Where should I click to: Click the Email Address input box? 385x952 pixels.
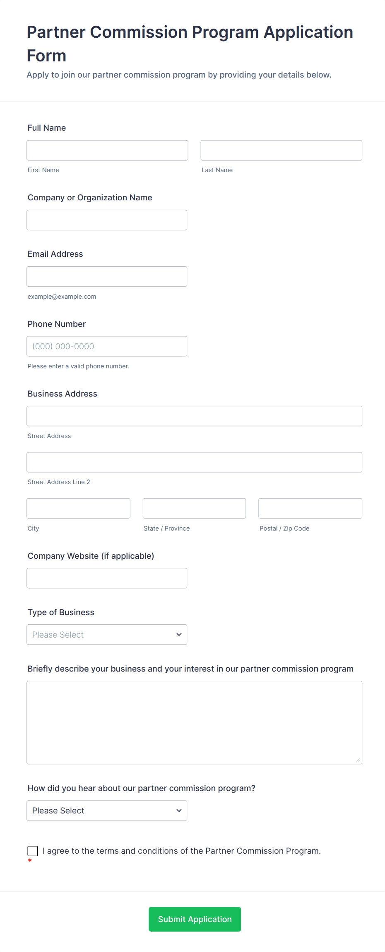coord(107,276)
